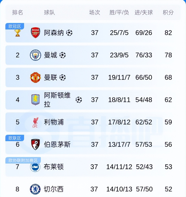This screenshot has height=197, width=186.
Task: Click Champions League ball icon beside 阿森纳
Action: coord(69,33)
